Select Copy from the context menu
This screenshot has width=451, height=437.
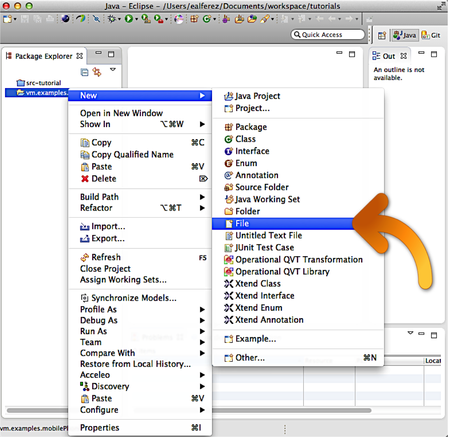(x=140, y=142)
